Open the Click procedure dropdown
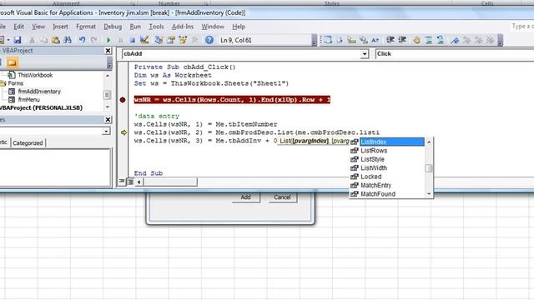 454,53
